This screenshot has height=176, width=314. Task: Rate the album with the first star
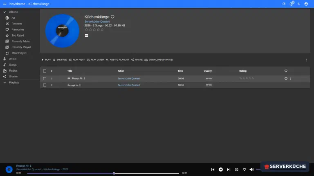pyautogui.click(x=86, y=29)
